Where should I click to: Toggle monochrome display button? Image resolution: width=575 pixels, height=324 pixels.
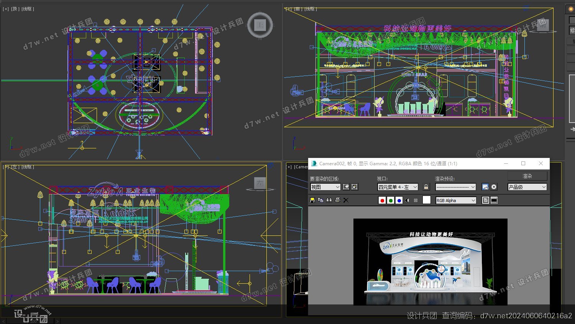[416, 200]
